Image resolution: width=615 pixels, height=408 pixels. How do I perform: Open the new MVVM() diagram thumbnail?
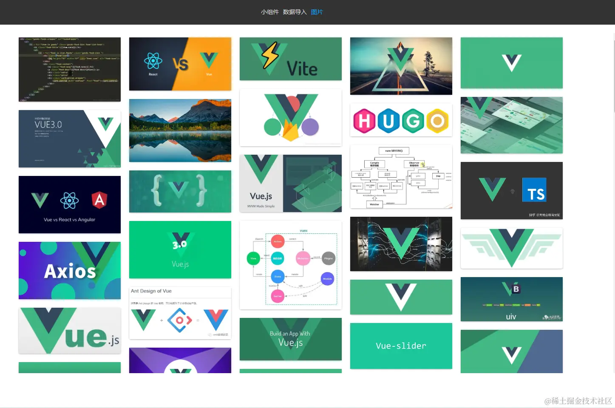[401, 176]
